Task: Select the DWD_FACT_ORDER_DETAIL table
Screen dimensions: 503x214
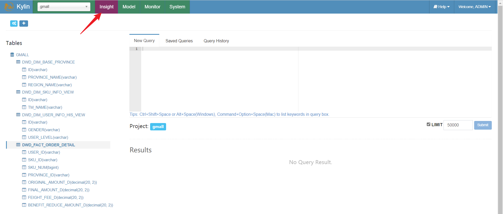Action: tap(48, 145)
